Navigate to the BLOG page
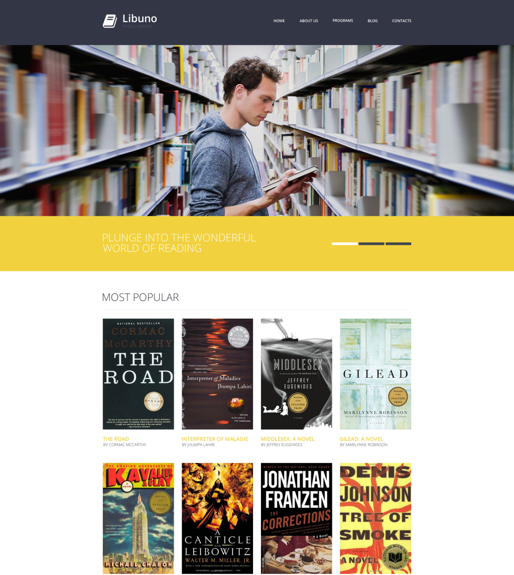Viewport: 514px width, 575px height. [x=372, y=21]
